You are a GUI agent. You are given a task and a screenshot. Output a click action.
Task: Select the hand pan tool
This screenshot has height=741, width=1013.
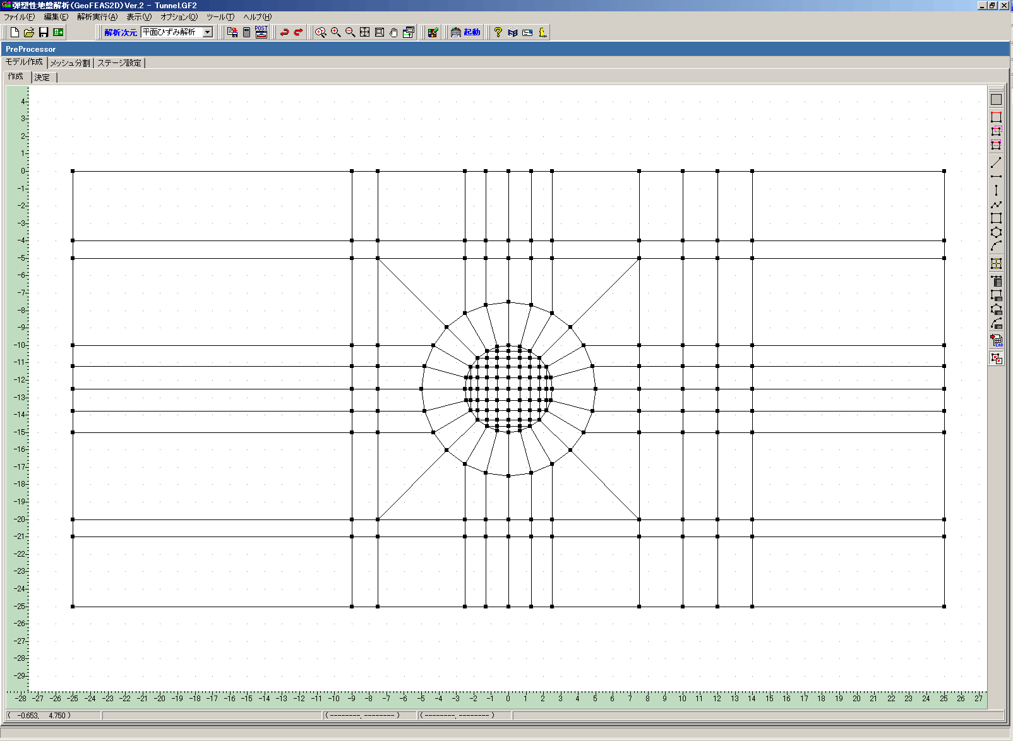coord(394,32)
